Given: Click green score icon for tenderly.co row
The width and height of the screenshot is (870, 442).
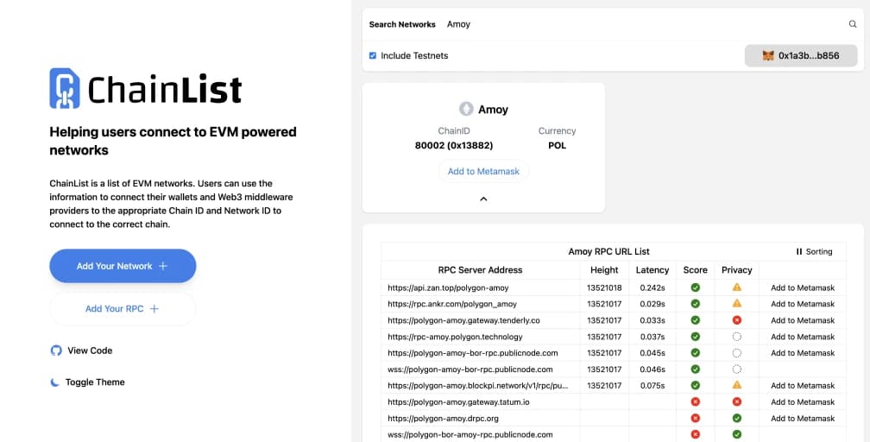Looking at the screenshot, I should 696,320.
